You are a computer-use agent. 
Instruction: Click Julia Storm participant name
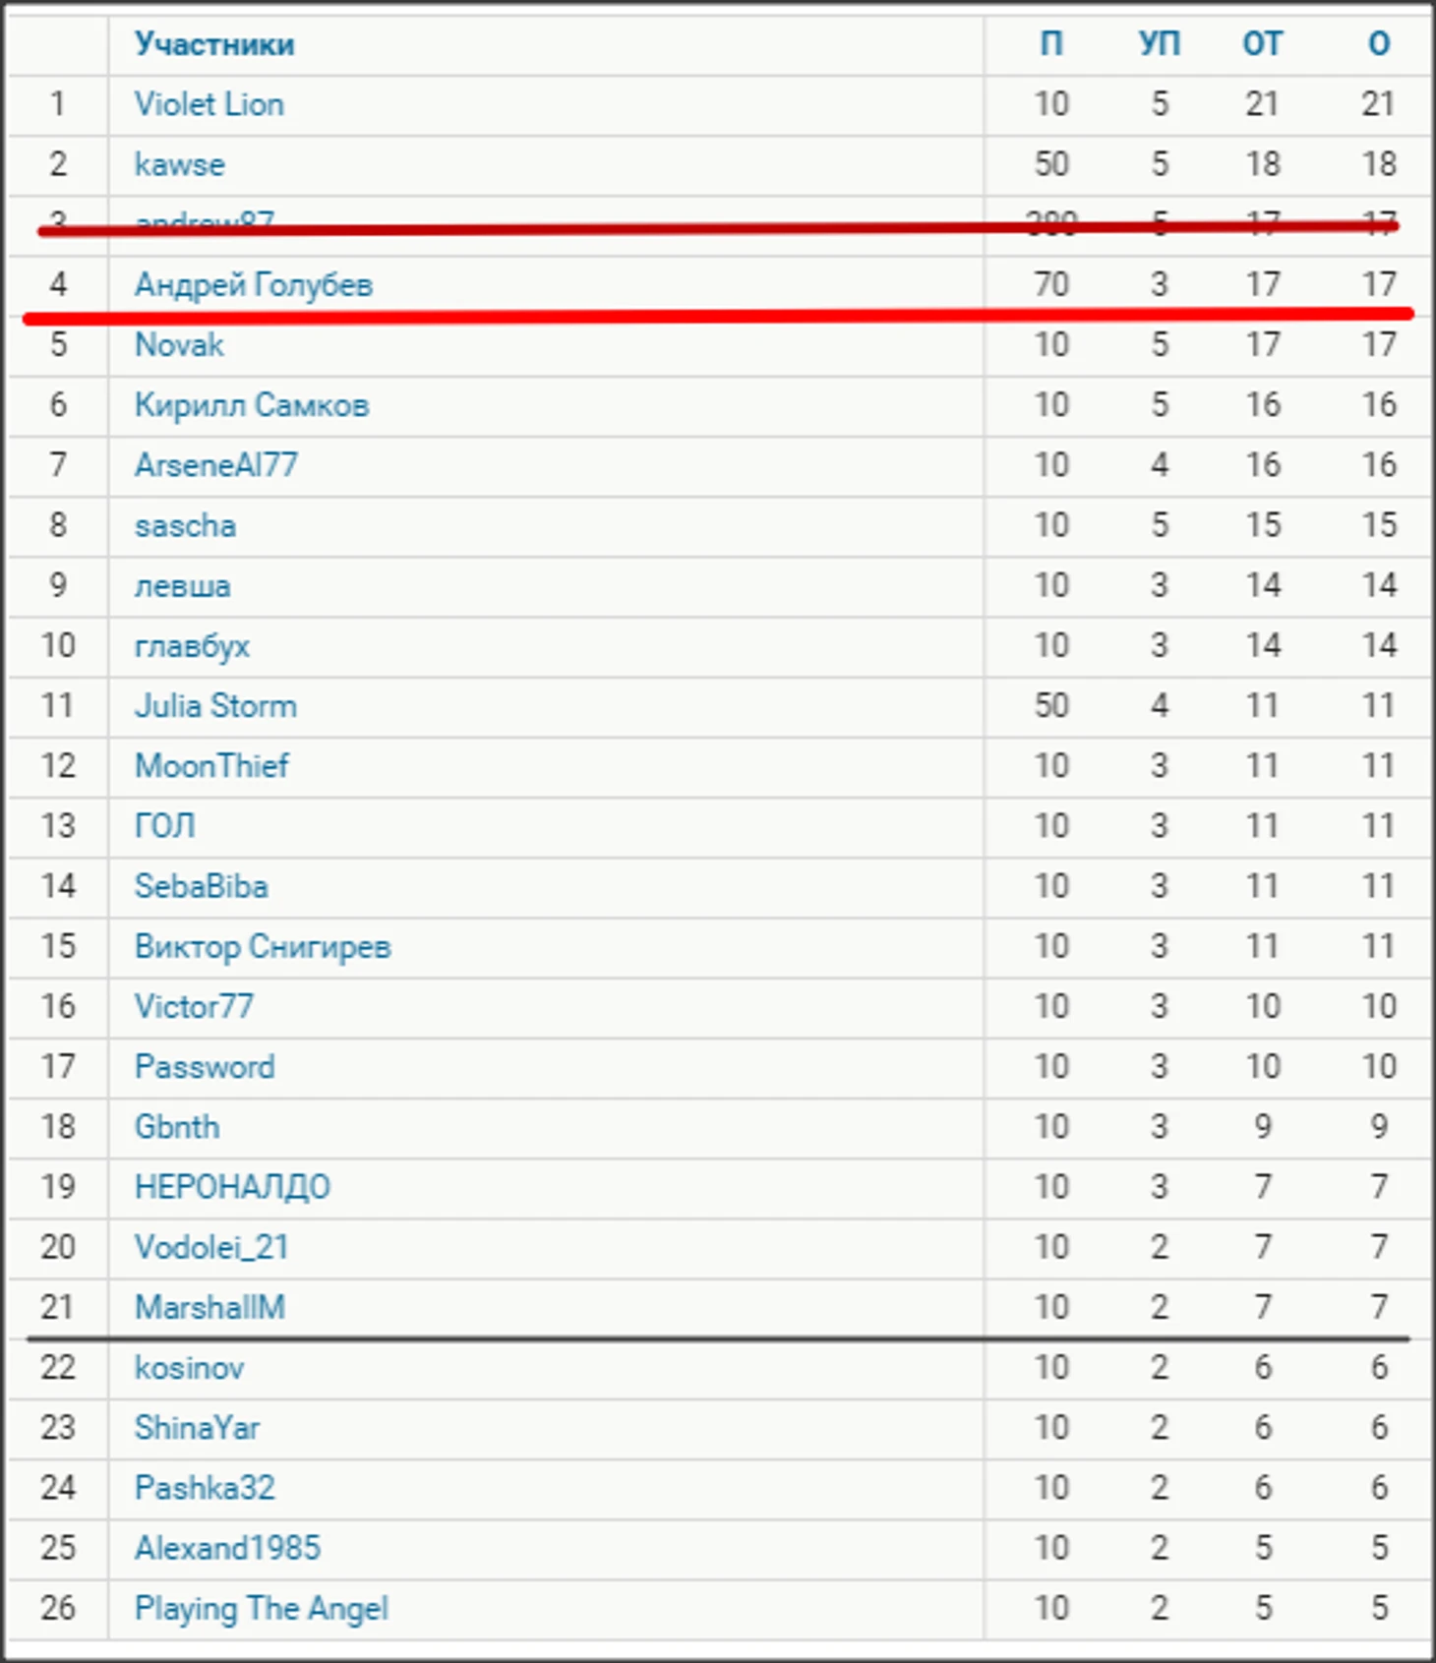click(x=215, y=706)
